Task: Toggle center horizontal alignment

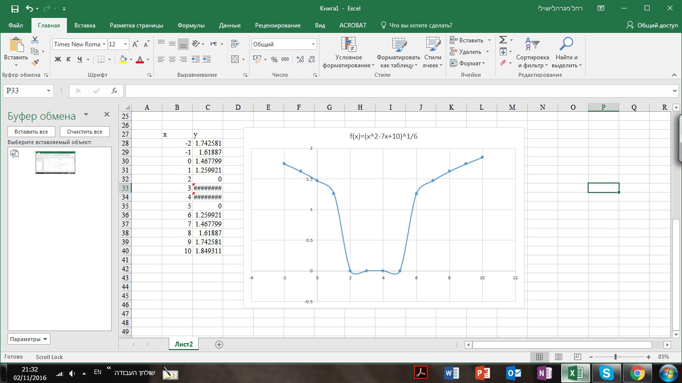Action: tap(172, 59)
